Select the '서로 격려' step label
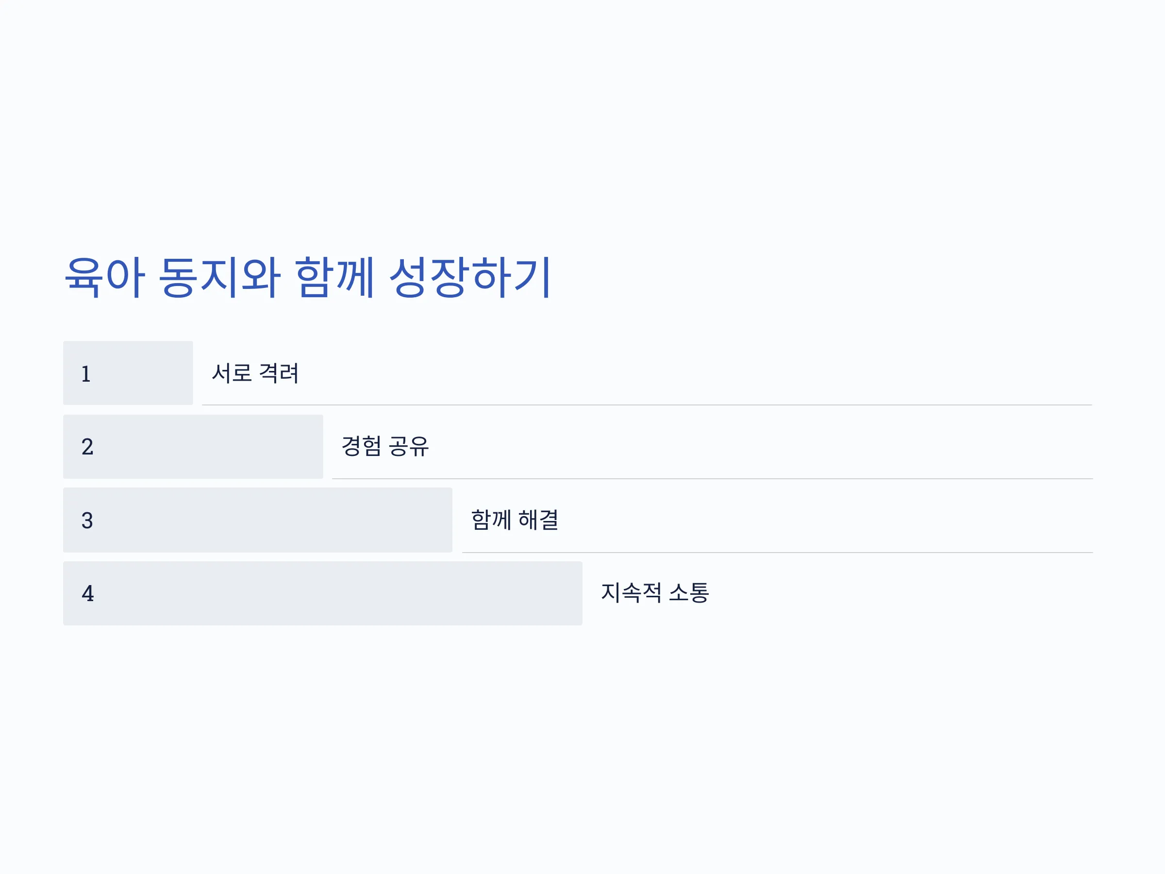Screen dimensions: 1165x874 click(255, 372)
